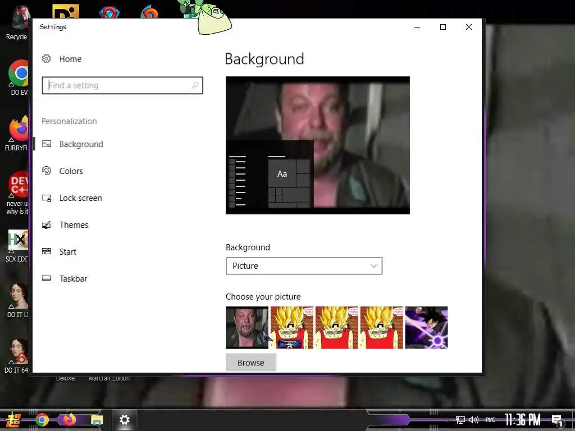Screen dimensions: 575x431
Task: Click the Background picture icon in sidebar
Action: click(47, 144)
